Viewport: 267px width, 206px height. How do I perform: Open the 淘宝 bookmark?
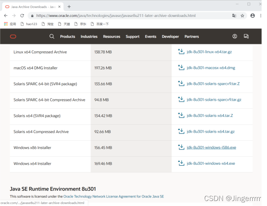[48, 24]
